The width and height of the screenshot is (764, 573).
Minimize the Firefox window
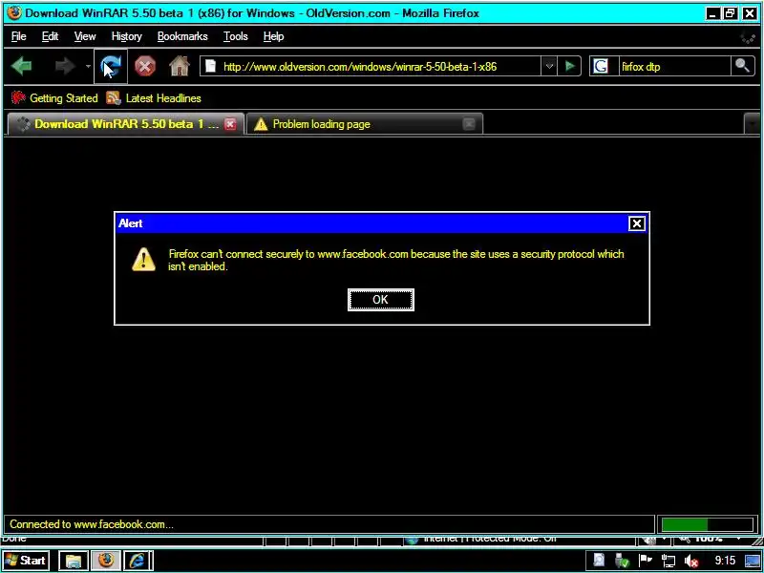pyautogui.click(x=712, y=13)
